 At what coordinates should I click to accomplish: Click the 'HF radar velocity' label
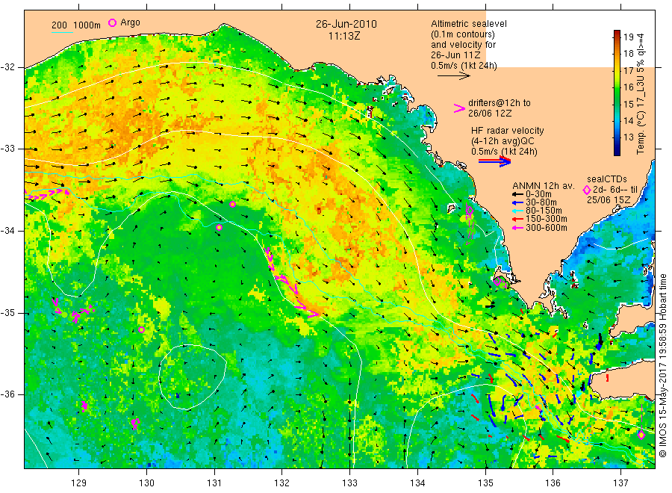click(508, 130)
